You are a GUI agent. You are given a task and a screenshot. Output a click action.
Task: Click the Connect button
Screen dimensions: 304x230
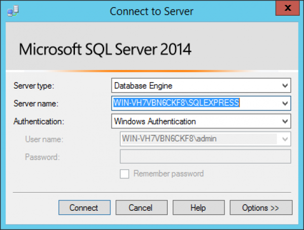(85, 208)
